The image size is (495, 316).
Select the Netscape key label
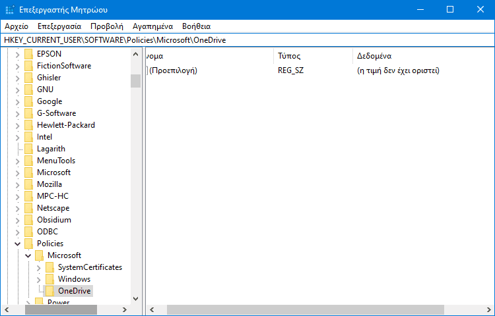(x=53, y=208)
